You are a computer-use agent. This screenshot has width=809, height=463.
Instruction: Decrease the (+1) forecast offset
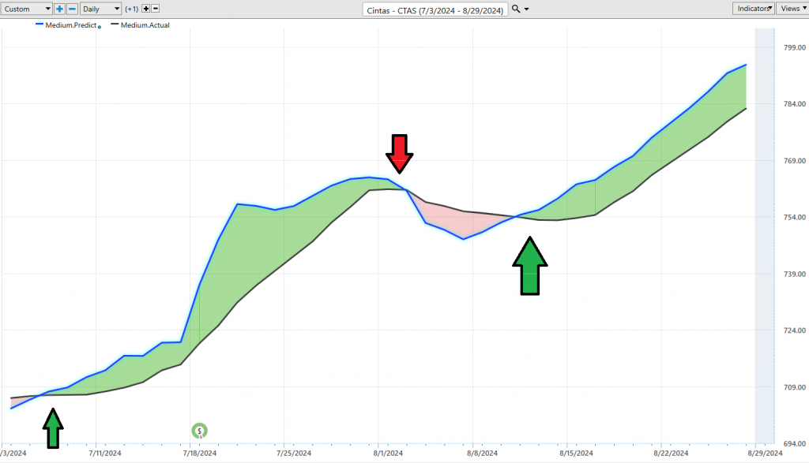point(155,9)
